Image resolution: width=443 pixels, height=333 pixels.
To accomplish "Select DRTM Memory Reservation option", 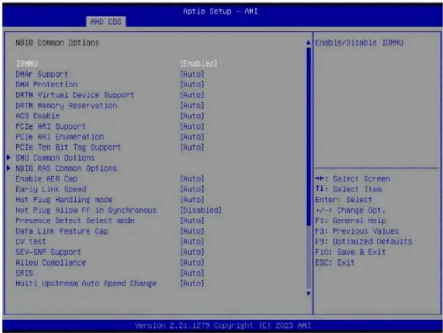I will [x=66, y=105].
